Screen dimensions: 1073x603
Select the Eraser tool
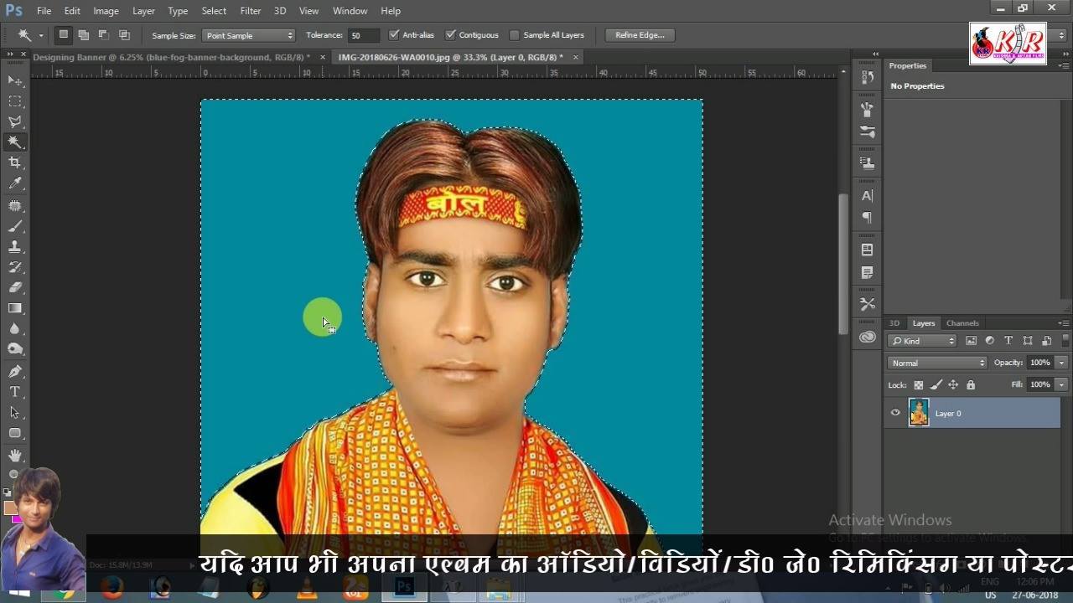point(15,287)
